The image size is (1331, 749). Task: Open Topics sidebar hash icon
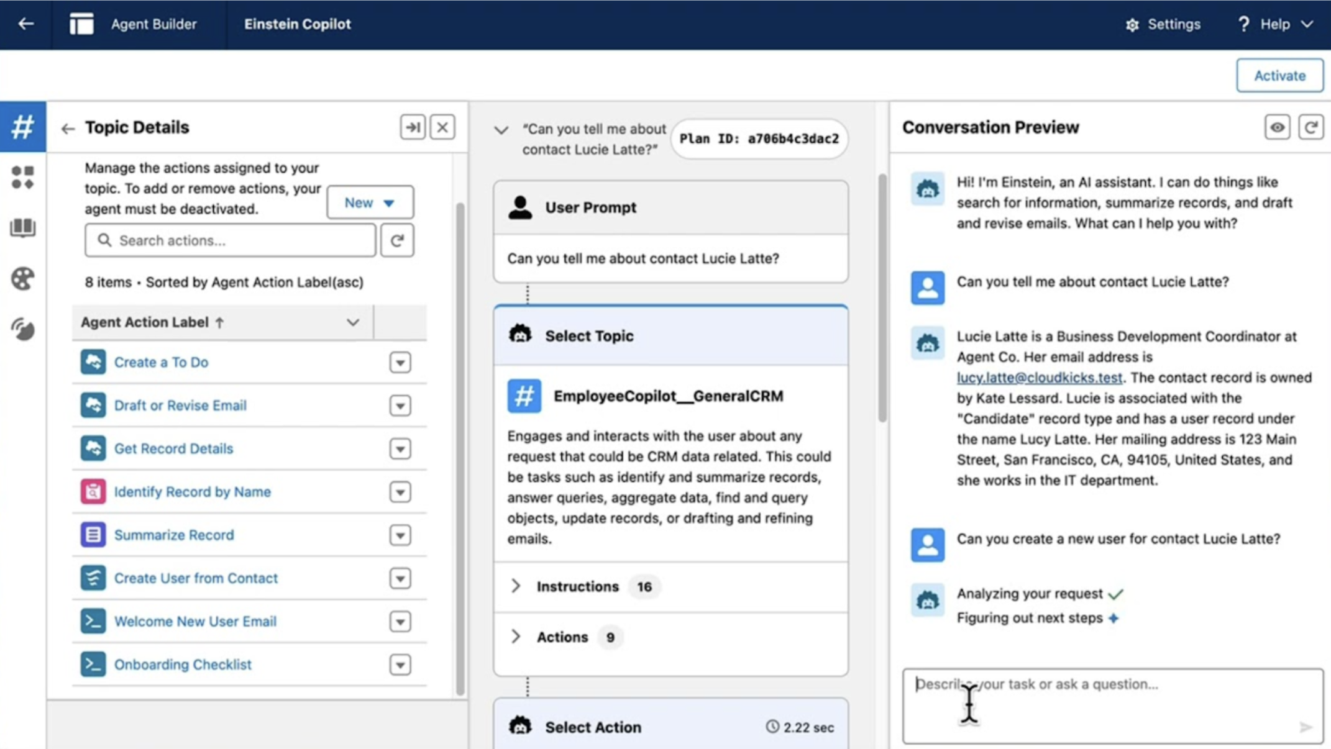[x=22, y=127]
